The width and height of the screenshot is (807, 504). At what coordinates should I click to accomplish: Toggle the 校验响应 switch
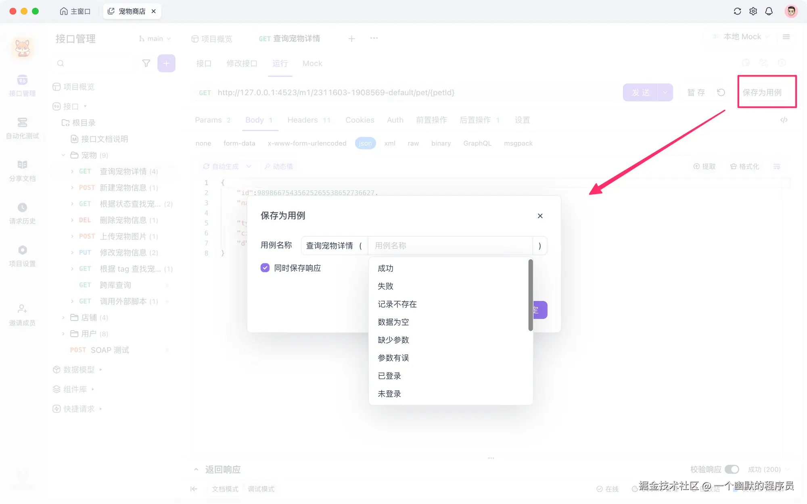point(732,469)
